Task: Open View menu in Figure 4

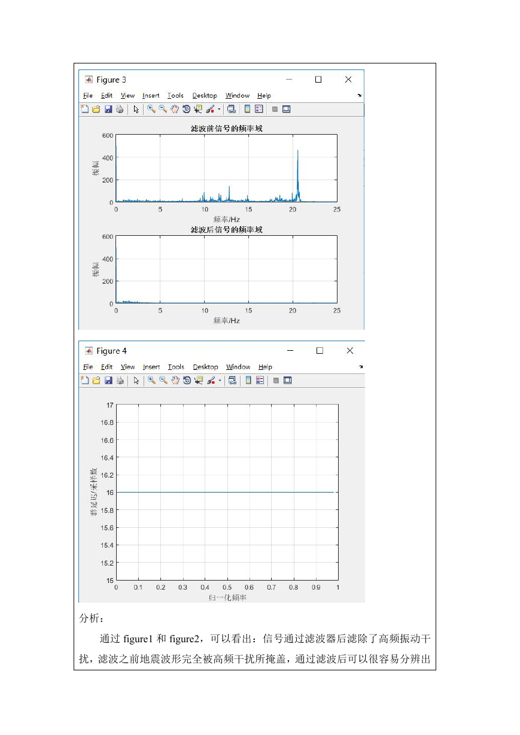Action: point(127,367)
